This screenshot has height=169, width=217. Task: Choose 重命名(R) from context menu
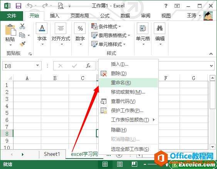[x=129, y=83]
